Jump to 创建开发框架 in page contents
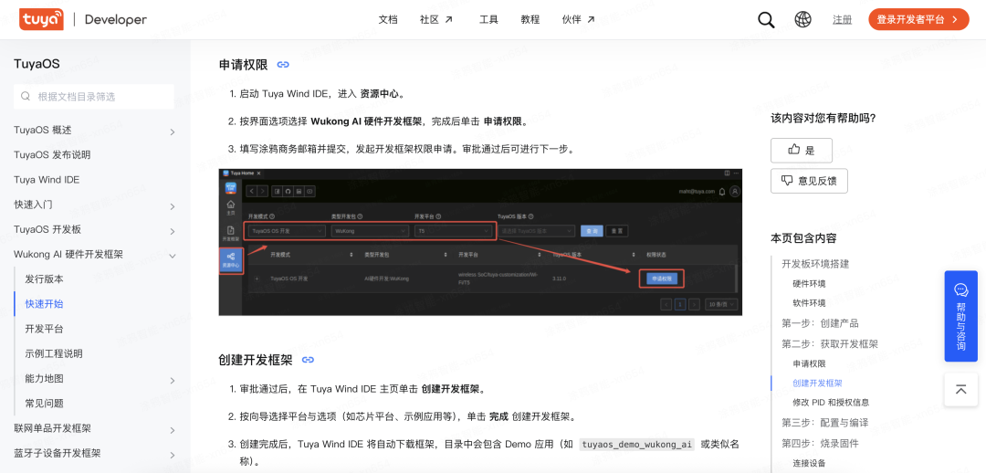Image resolution: width=986 pixels, height=473 pixels. (x=817, y=383)
